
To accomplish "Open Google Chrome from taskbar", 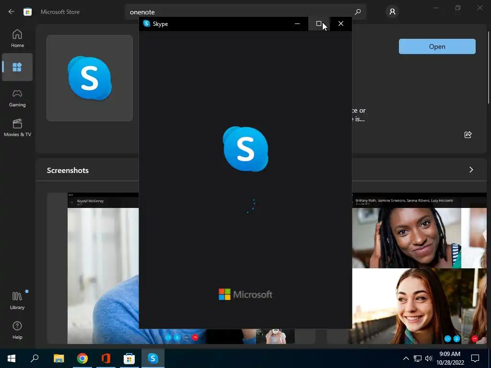I will coord(82,358).
